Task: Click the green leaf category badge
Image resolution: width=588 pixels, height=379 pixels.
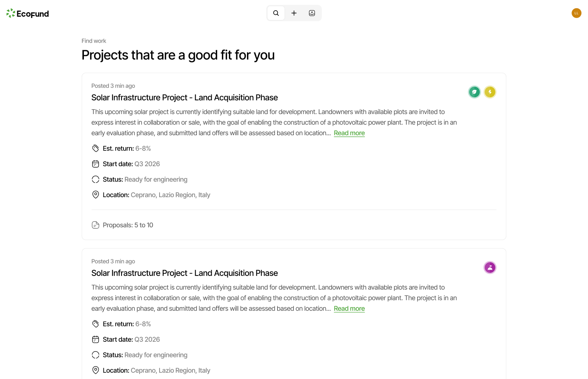Action: [x=474, y=92]
